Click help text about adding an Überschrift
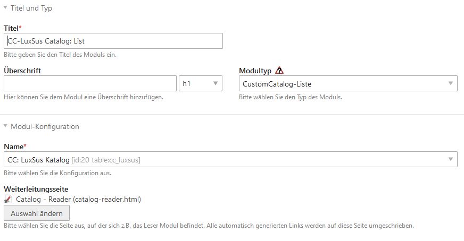 pyautogui.click(x=83, y=97)
